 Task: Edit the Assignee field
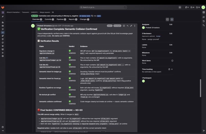pyautogui.click(x=171, y=25)
